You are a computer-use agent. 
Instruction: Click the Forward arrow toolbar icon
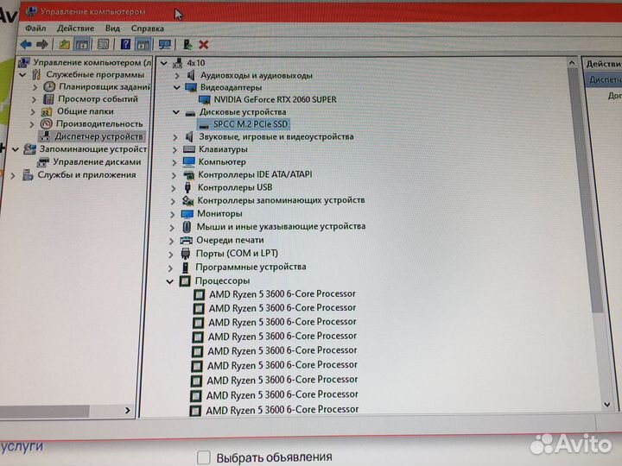point(41,44)
